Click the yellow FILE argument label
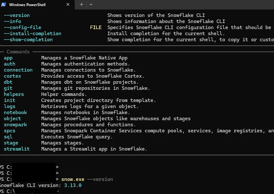274x194 pixels. coord(96,27)
